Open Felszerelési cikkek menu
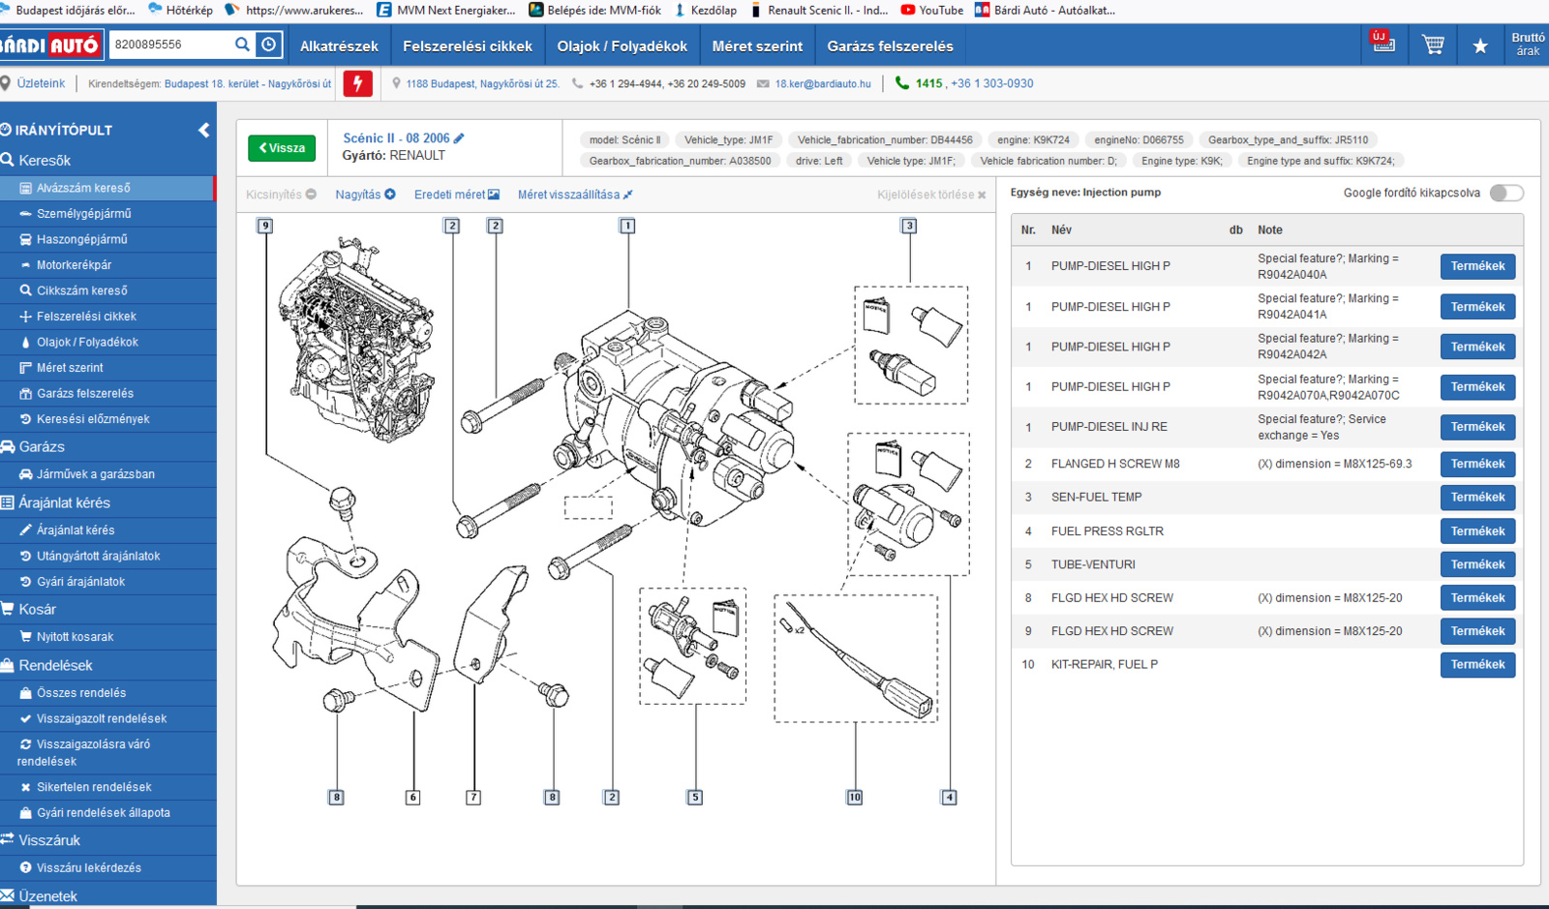Image resolution: width=1549 pixels, height=909 pixels. coord(468,45)
